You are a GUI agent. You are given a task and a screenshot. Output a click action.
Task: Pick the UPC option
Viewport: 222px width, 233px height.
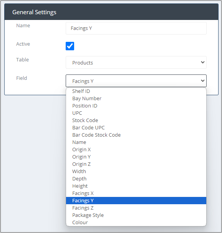[136, 113]
